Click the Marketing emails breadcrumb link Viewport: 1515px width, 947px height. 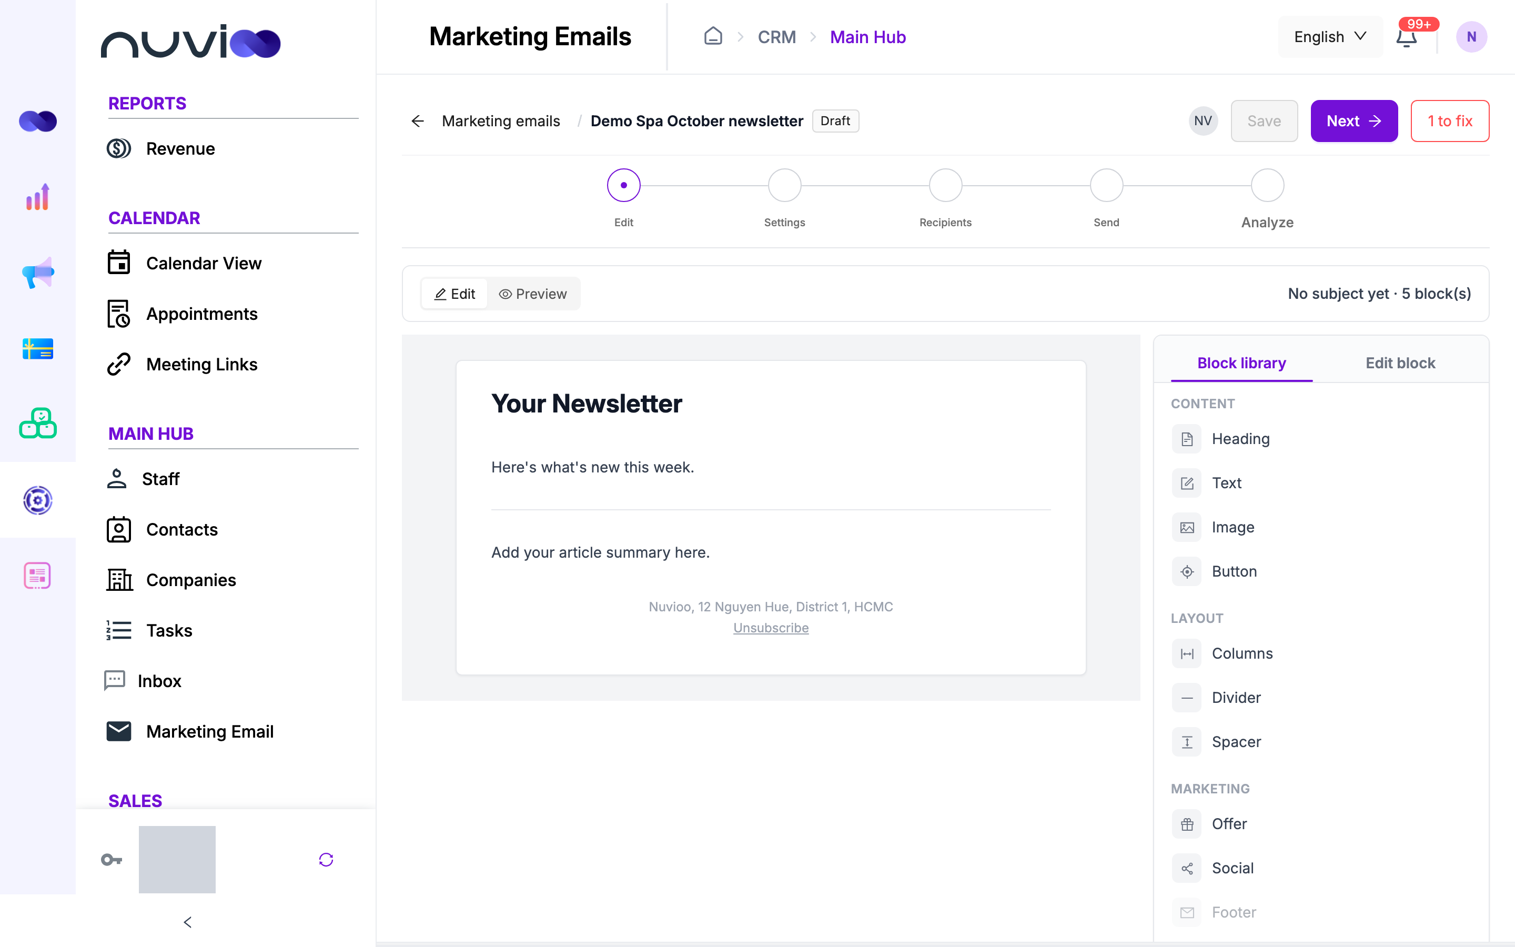point(501,121)
